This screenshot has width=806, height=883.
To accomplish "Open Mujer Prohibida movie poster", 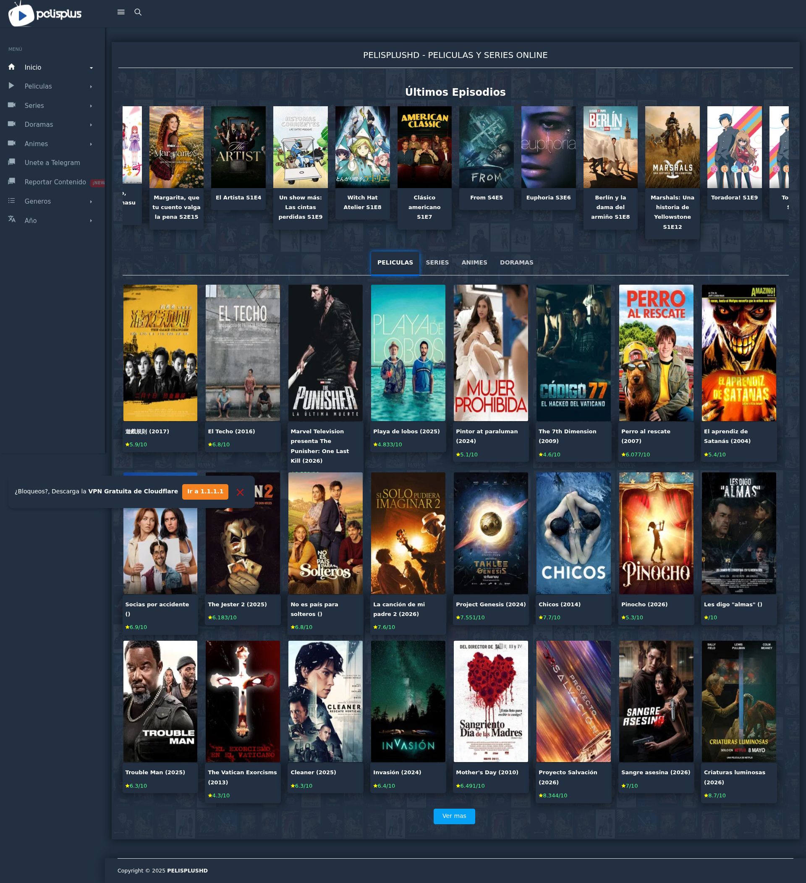I will (x=491, y=353).
